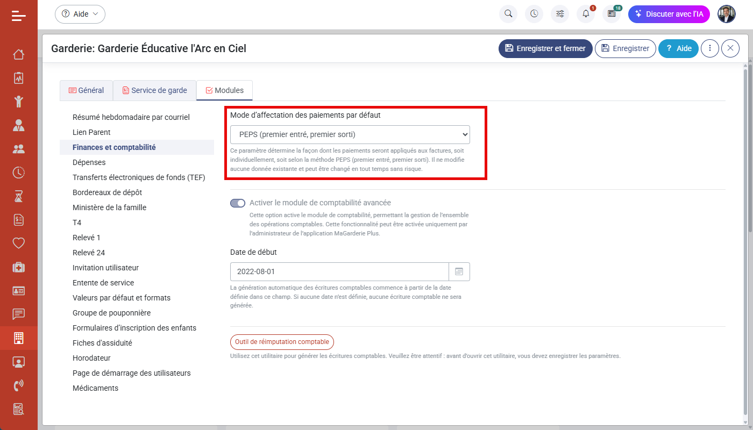Image resolution: width=753 pixels, height=430 pixels.
Task: Switch to the Général tab
Action: (86, 90)
